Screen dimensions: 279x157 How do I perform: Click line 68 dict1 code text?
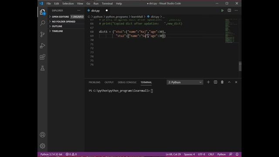click(x=132, y=32)
